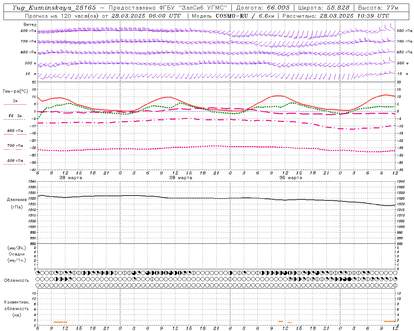Image resolution: width=414 pixels, height=331 pixels.
Task: Click the dotted line sample under 500 гПа legend
Action: [15, 165]
